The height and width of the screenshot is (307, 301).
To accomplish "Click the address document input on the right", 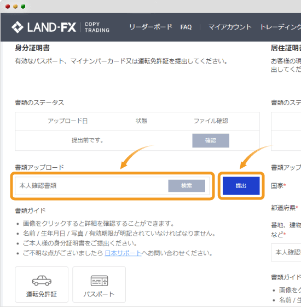I will [286, 252].
